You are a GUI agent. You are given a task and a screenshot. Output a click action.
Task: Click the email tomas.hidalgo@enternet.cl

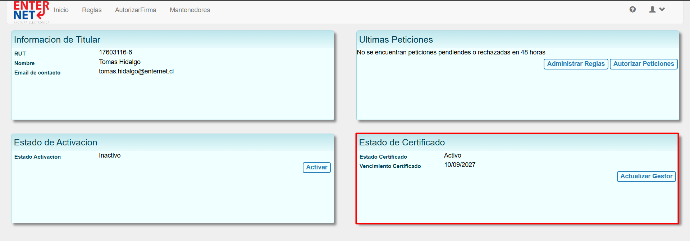pos(136,71)
